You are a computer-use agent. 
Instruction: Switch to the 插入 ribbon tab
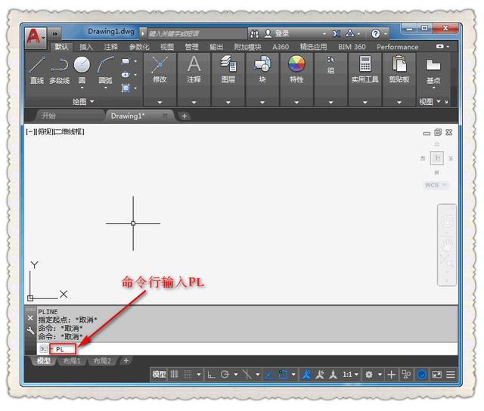86,47
